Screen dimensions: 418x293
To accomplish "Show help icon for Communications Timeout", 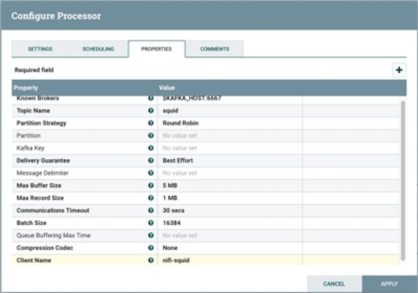I will pos(151,210).
